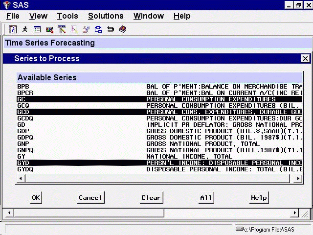Click the black curved return-arrow toolbar icon
The image size is (313, 235).
111,29
